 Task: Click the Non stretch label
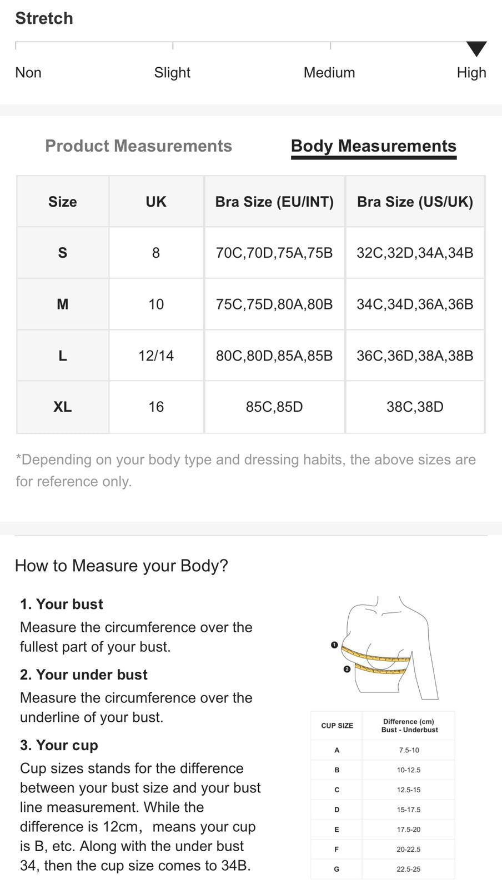click(28, 73)
